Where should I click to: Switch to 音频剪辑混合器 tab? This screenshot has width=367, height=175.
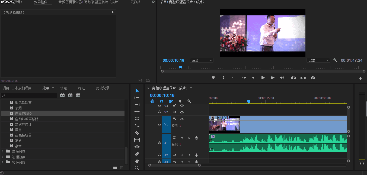tap(89, 2)
